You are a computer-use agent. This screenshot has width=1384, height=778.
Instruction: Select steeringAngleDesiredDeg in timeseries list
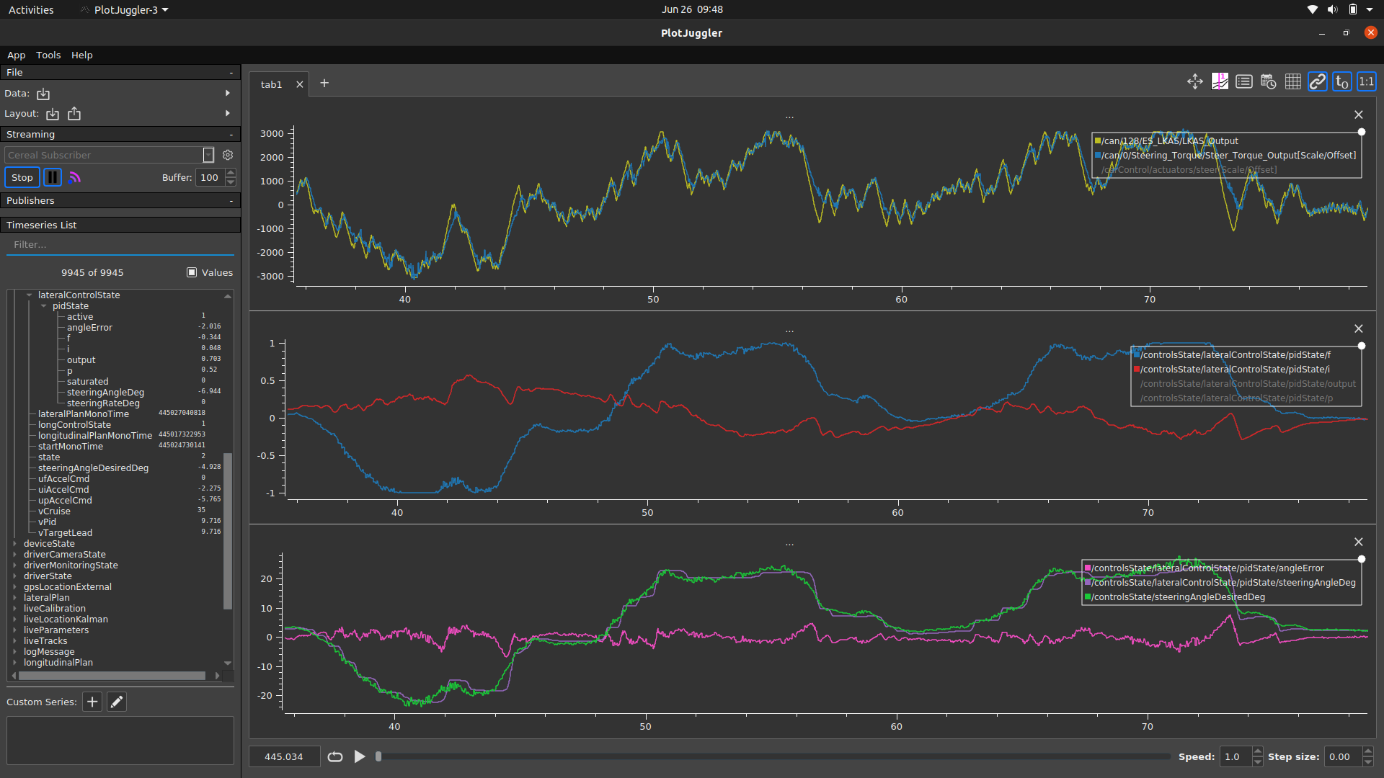tap(93, 468)
